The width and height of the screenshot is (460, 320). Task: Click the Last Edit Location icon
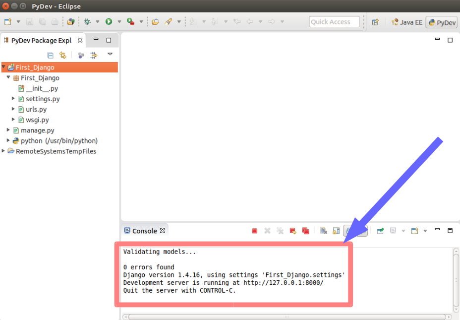pyautogui.click(x=237, y=22)
